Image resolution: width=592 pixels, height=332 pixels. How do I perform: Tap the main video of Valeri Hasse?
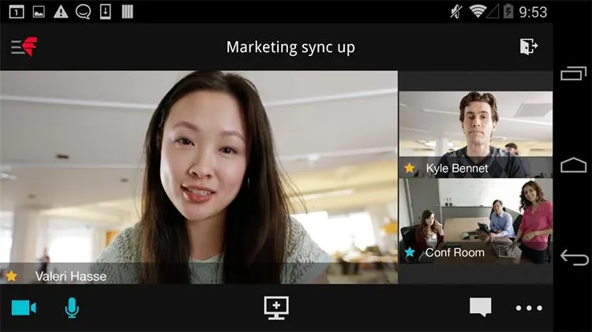click(199, 177)
